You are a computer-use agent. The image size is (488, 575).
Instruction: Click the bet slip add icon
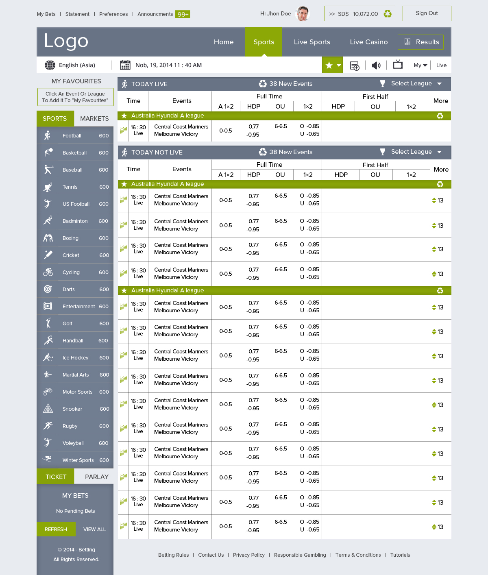(354, 66)
